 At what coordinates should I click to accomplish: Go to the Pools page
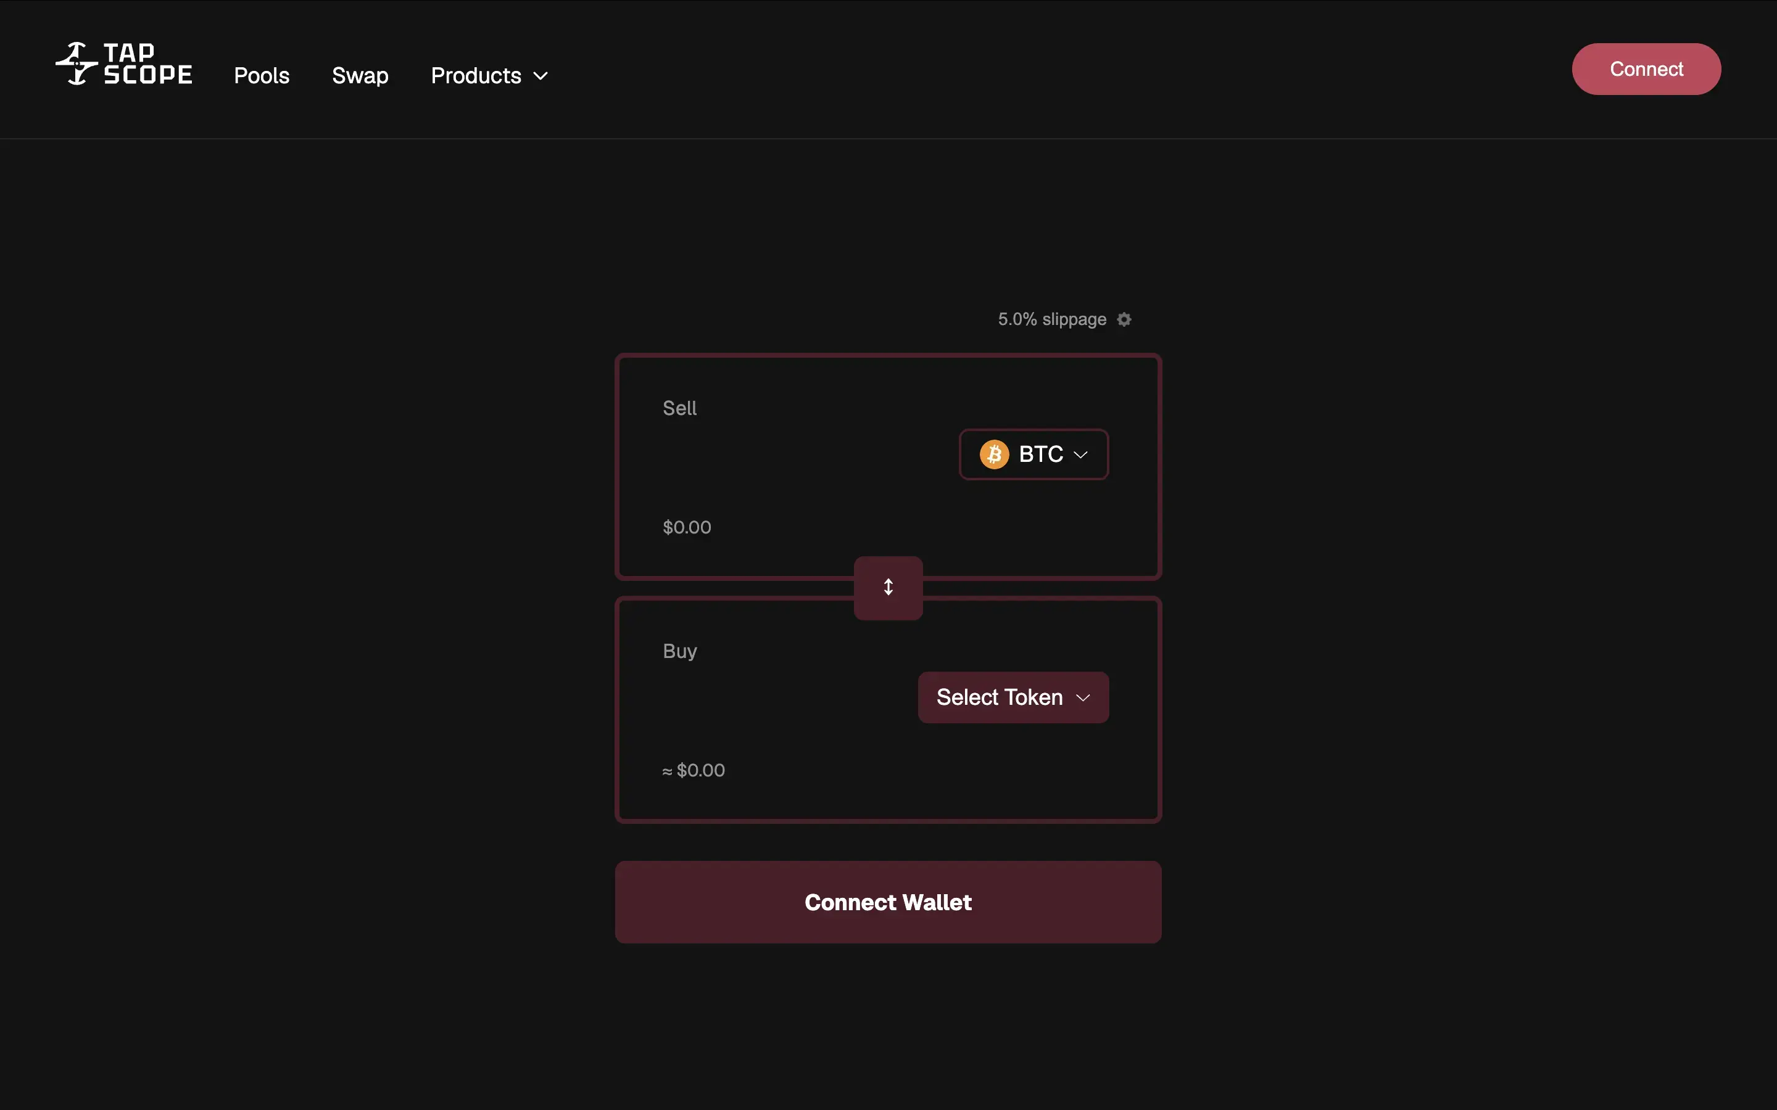pyautogui.click(x=262, y=76)
